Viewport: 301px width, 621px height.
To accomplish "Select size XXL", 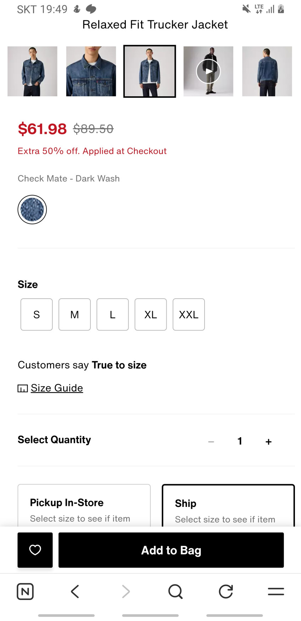I will (x=189, y=315).
